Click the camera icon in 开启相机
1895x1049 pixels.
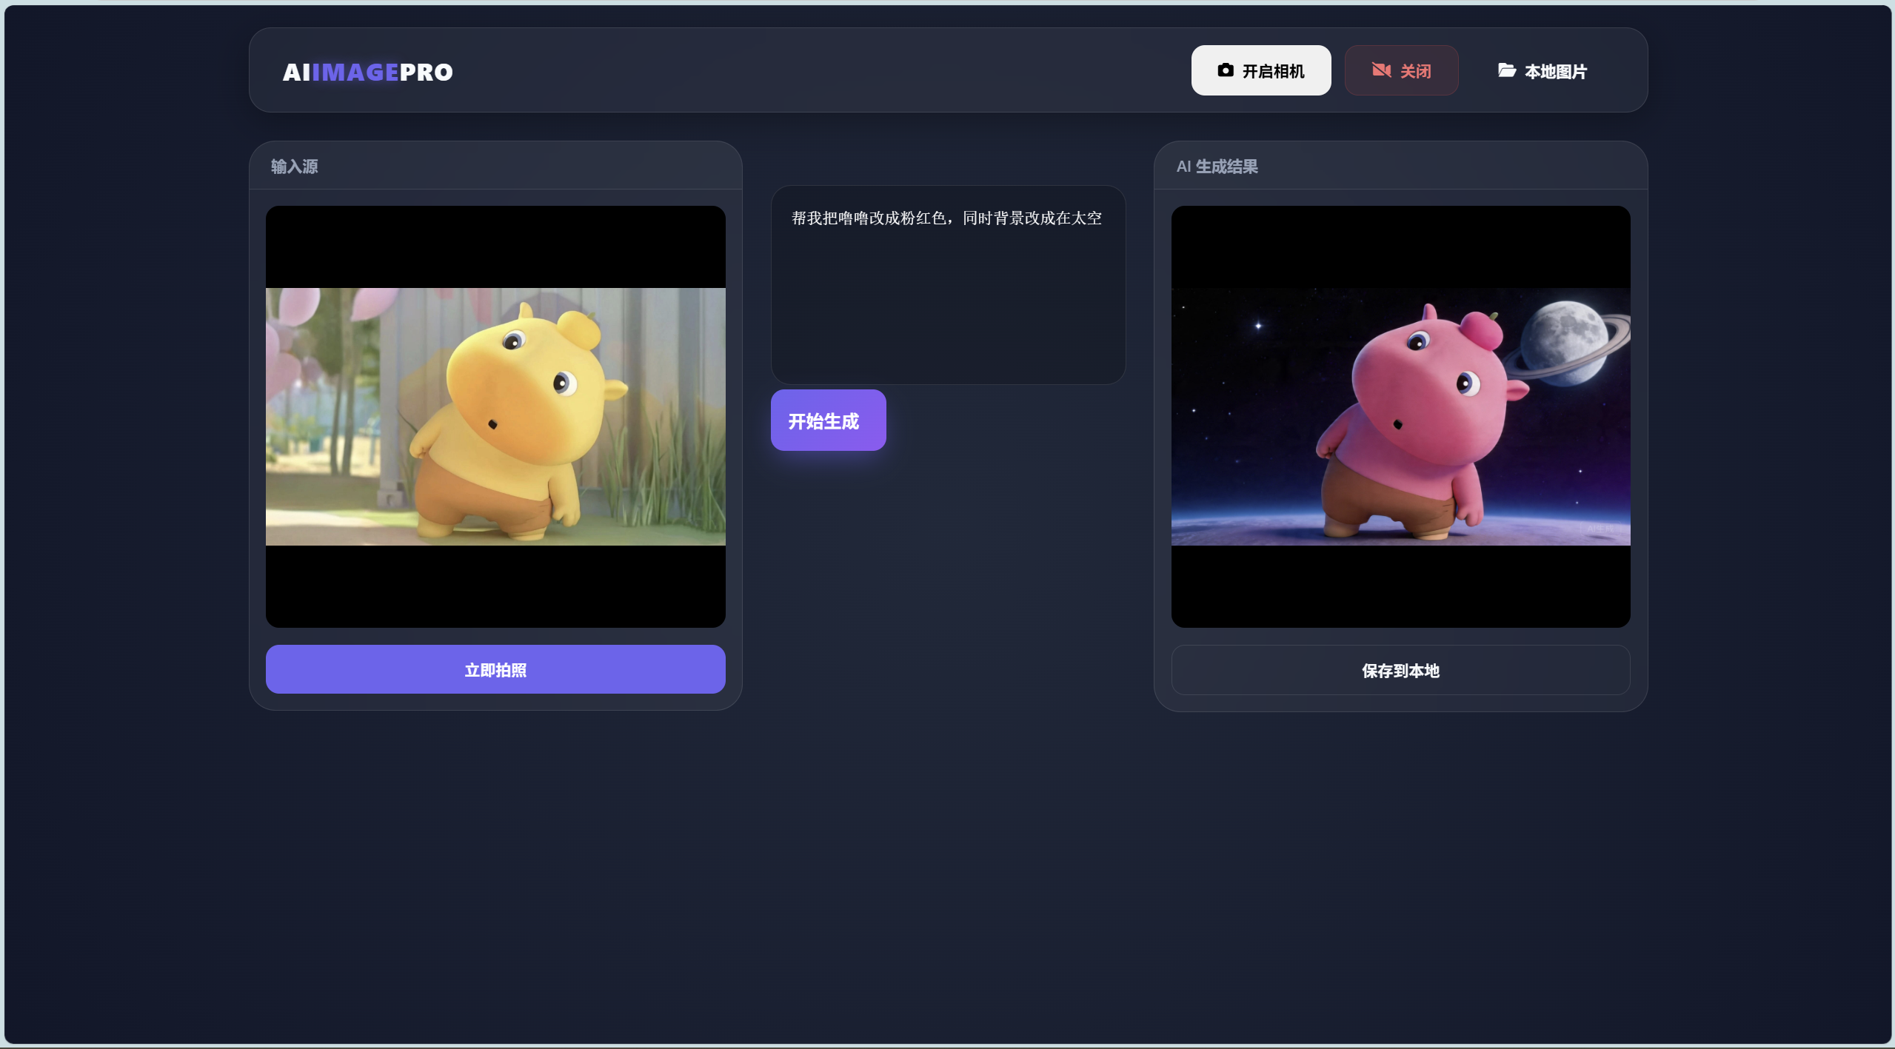point(1225,70)
